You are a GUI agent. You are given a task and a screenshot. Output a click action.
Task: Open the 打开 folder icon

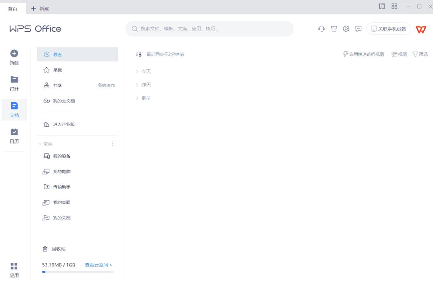pyautogui.click(x=14, y=79)
